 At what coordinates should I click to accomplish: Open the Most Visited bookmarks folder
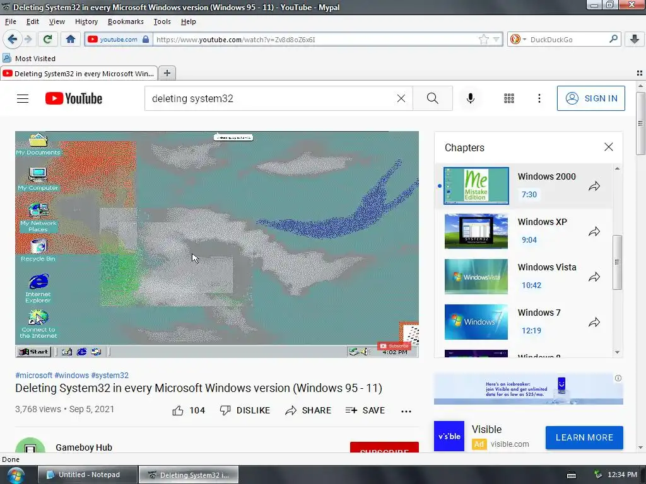(29, 59)
